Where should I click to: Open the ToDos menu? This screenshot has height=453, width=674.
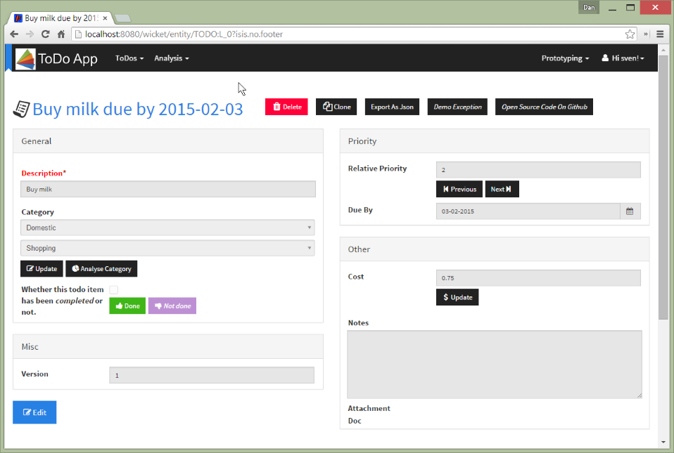129,58
